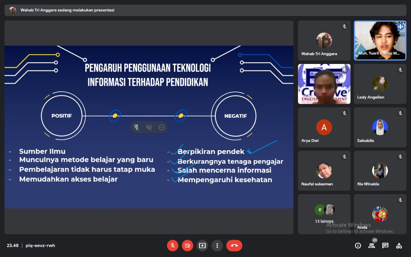Image resolution: width=411 pixels, height=257 pixels.
Task: Unpin the presentation using the pin icon
Action: 136,127
